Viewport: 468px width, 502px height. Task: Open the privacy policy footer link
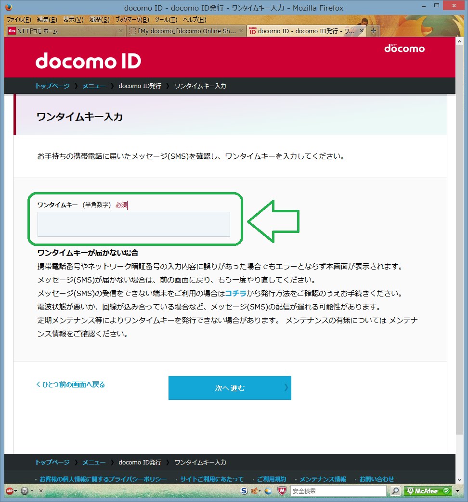coord(103,479)
